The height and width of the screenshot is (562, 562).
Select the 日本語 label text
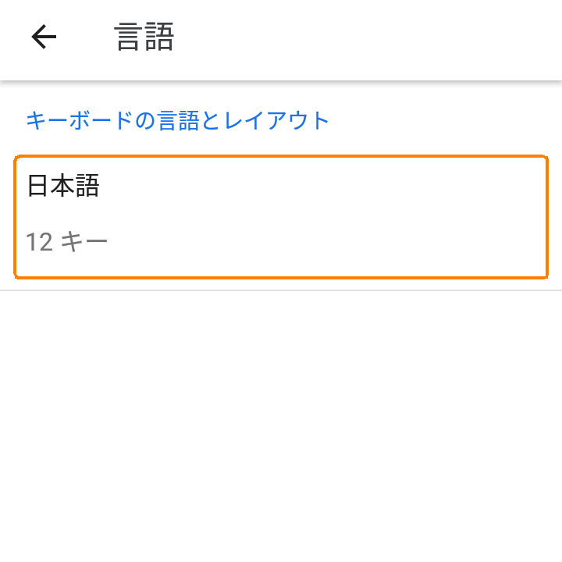pos(63,186)
